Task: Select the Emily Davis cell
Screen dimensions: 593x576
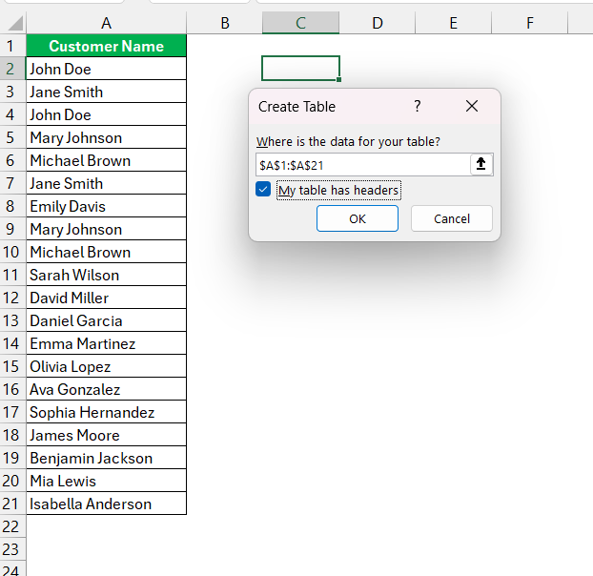Action: click(x=106, y=206)
